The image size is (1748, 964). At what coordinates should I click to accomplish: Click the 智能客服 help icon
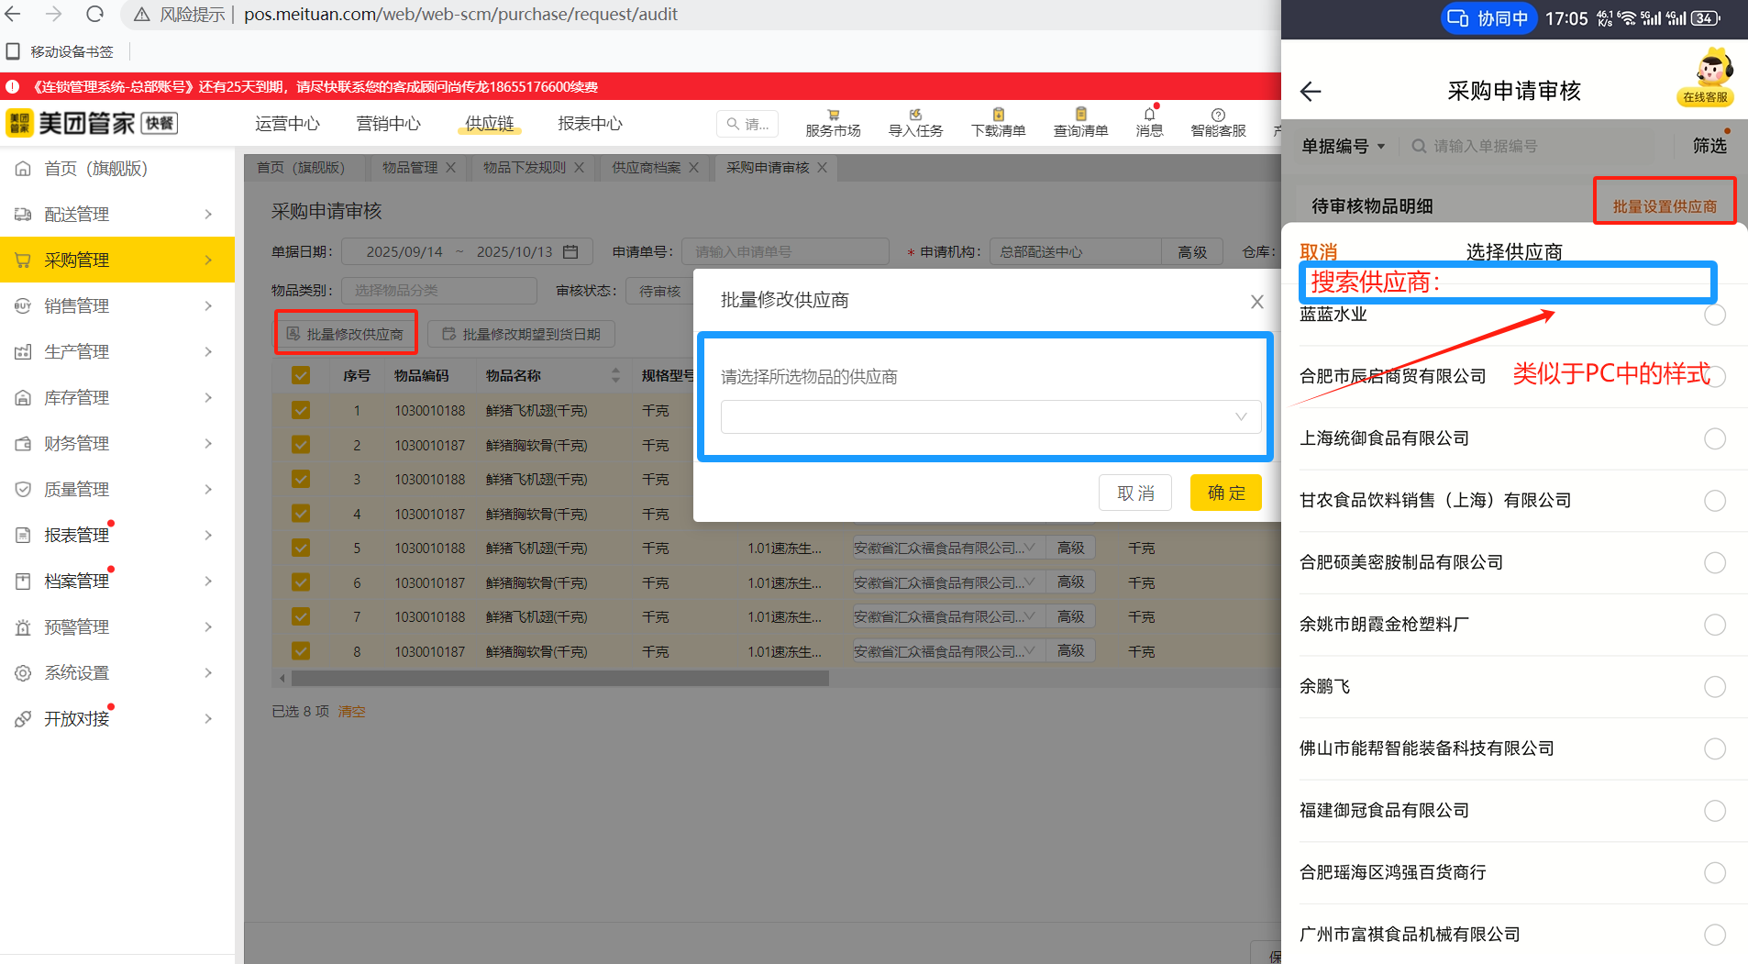1218,116
